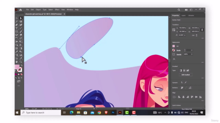Click the Fill color swatch in Appearance
This screenshot has height=123, width=220.
click(174, 46)
